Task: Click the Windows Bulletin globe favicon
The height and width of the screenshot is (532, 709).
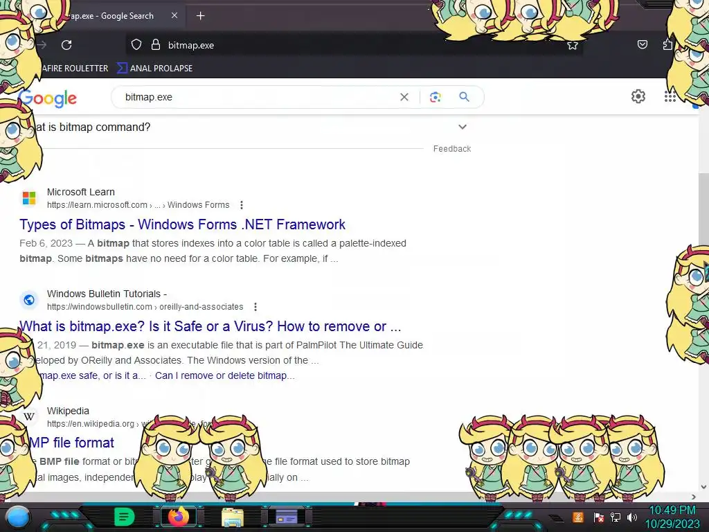Action: point(29,299)
